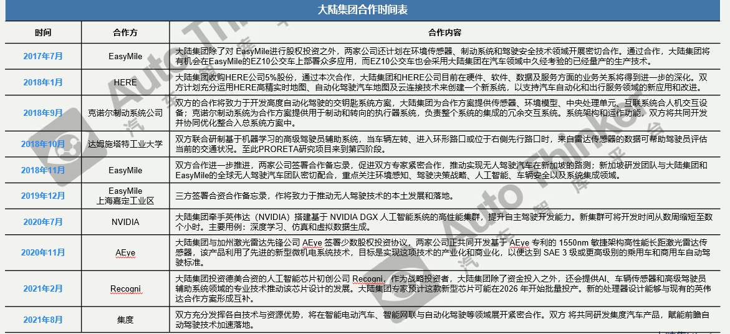
Task: Click the 2018年9月 date cell
Action: point(43,113)
